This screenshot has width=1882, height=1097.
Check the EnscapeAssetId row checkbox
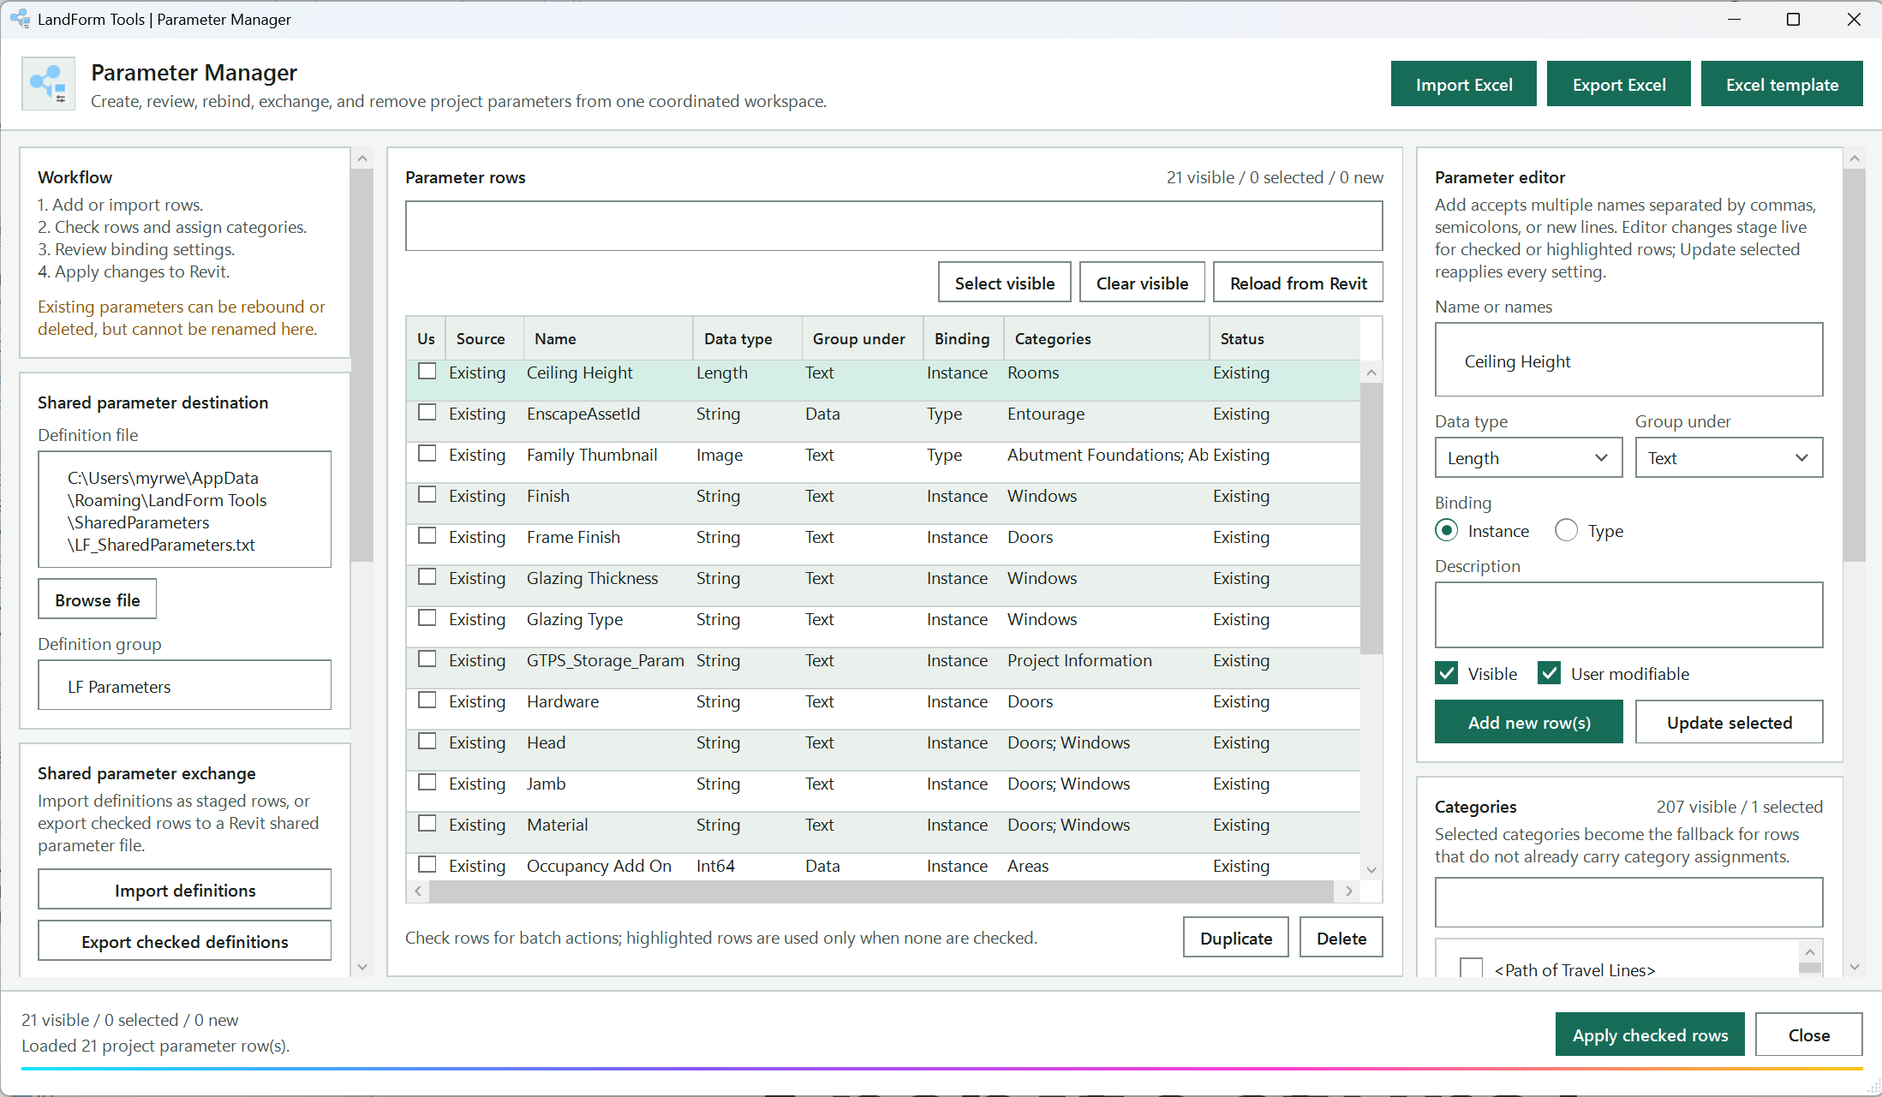427,413
